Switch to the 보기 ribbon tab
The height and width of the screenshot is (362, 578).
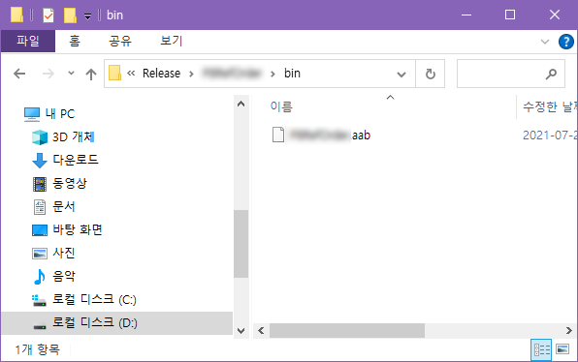coord(171,41)
